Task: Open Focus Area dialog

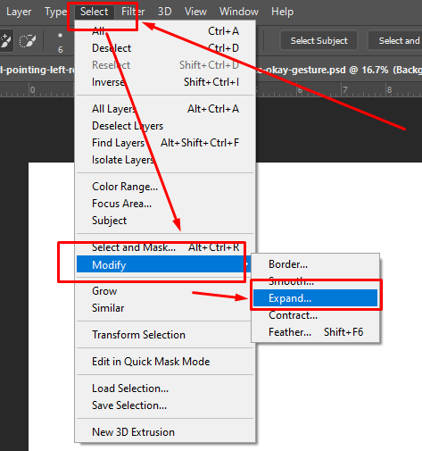Action: [x=165, y=204]
